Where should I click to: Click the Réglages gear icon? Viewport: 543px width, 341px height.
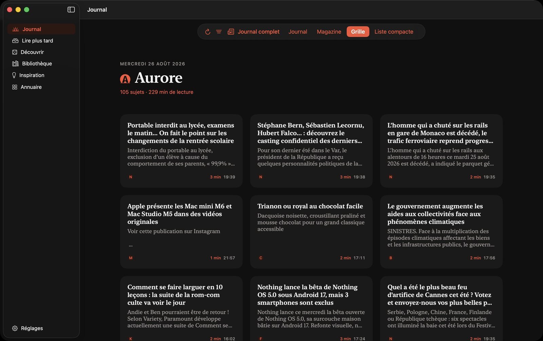pyautogui.click(x=15, y=328)
